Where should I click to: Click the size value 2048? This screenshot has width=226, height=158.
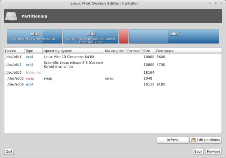148,78
